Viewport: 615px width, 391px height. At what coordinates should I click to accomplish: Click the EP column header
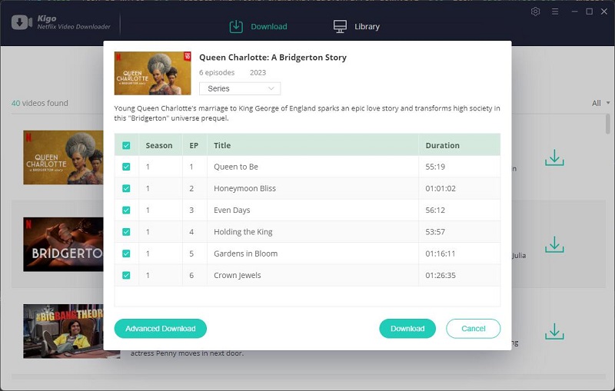pos(194,145)
